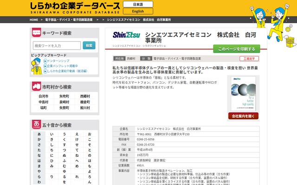
Task: Click the arrow icon beside しらかわ企業紹介動画
Action: click(x=45, y=71)
